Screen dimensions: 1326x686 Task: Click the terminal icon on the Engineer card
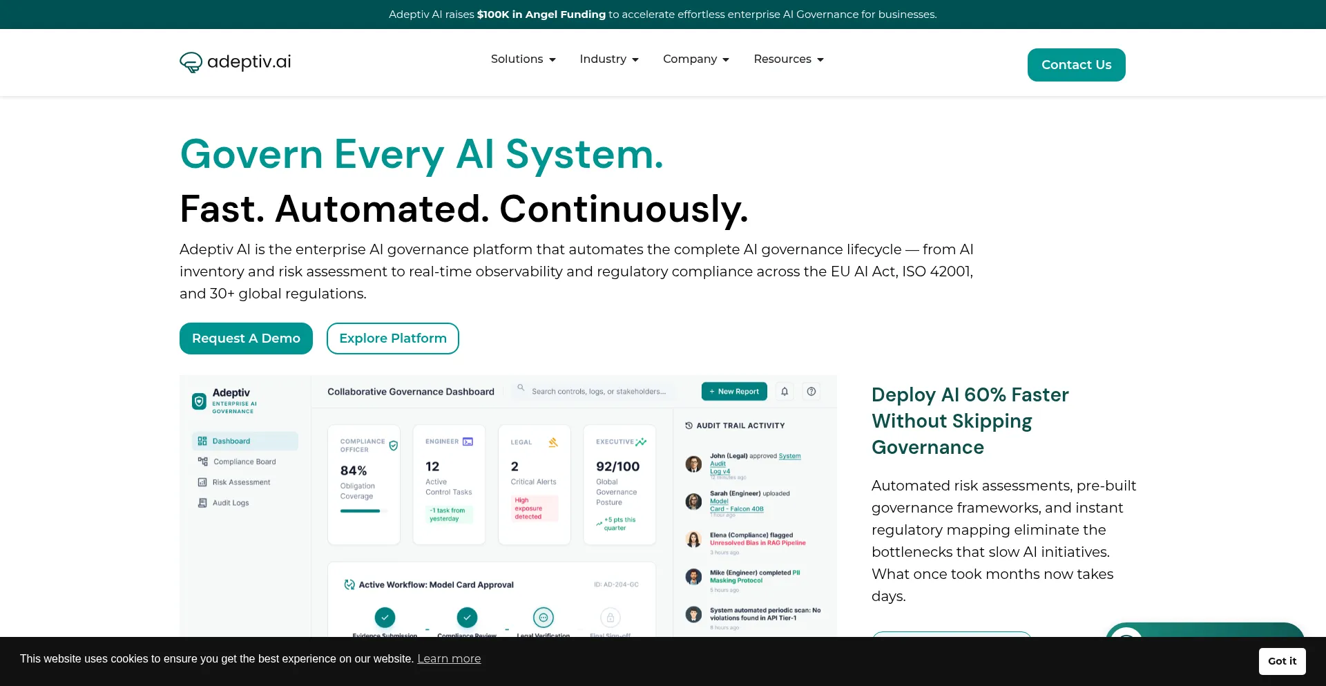[x=468, y=441]
